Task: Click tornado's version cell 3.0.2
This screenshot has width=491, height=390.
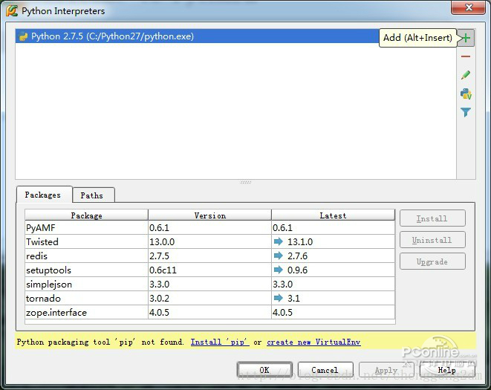Action: (209, 298)
